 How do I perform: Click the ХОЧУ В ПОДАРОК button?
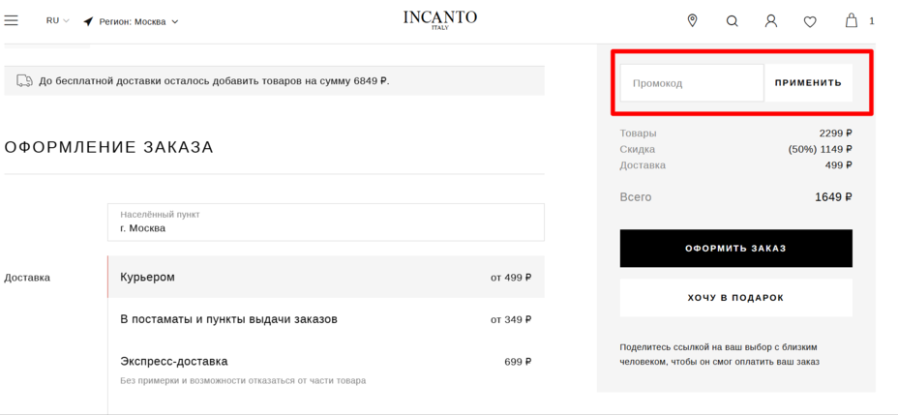[736, 298]
